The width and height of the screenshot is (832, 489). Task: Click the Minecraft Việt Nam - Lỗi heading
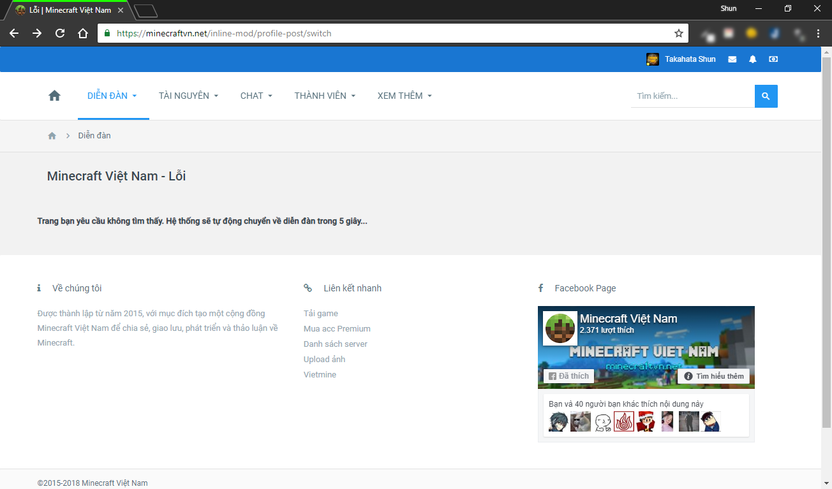pos(117,176)
